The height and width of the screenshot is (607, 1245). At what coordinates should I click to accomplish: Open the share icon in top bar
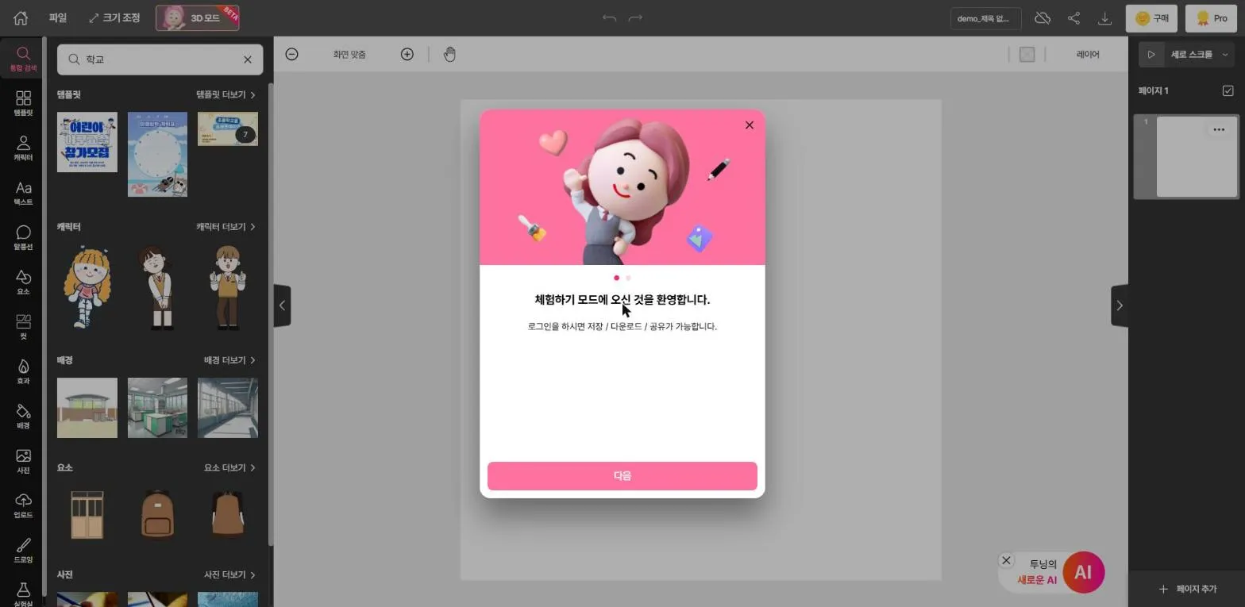(x=1073, y=17)
